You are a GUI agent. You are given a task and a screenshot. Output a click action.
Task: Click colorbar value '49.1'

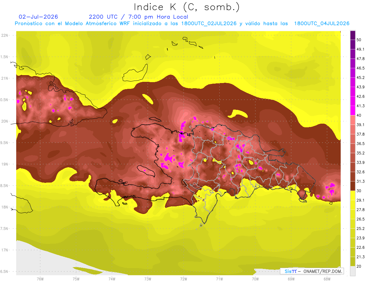[x=360, y=49]
